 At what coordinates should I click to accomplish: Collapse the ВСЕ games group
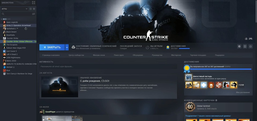click(x=2, y=19)
